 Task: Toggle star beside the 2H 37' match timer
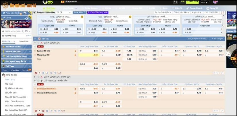[35, 47]
